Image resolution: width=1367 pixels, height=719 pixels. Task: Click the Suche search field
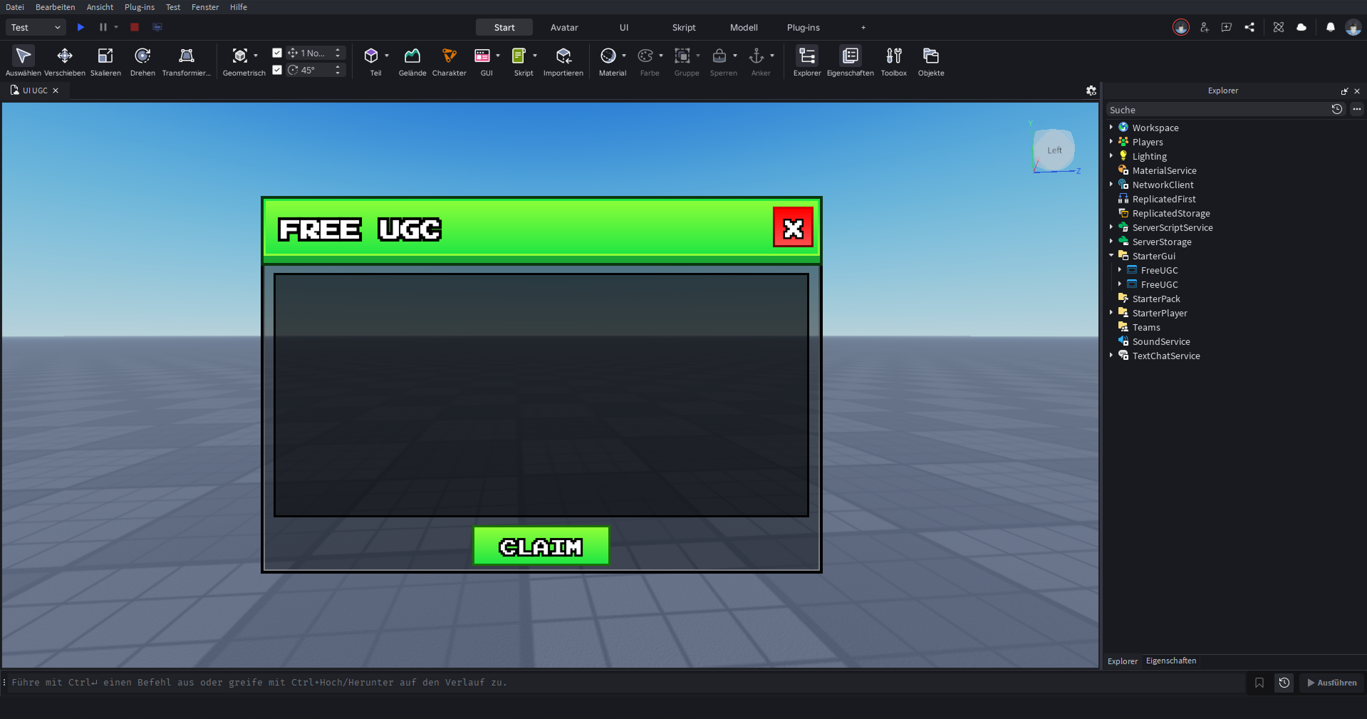pos(1218,110)
